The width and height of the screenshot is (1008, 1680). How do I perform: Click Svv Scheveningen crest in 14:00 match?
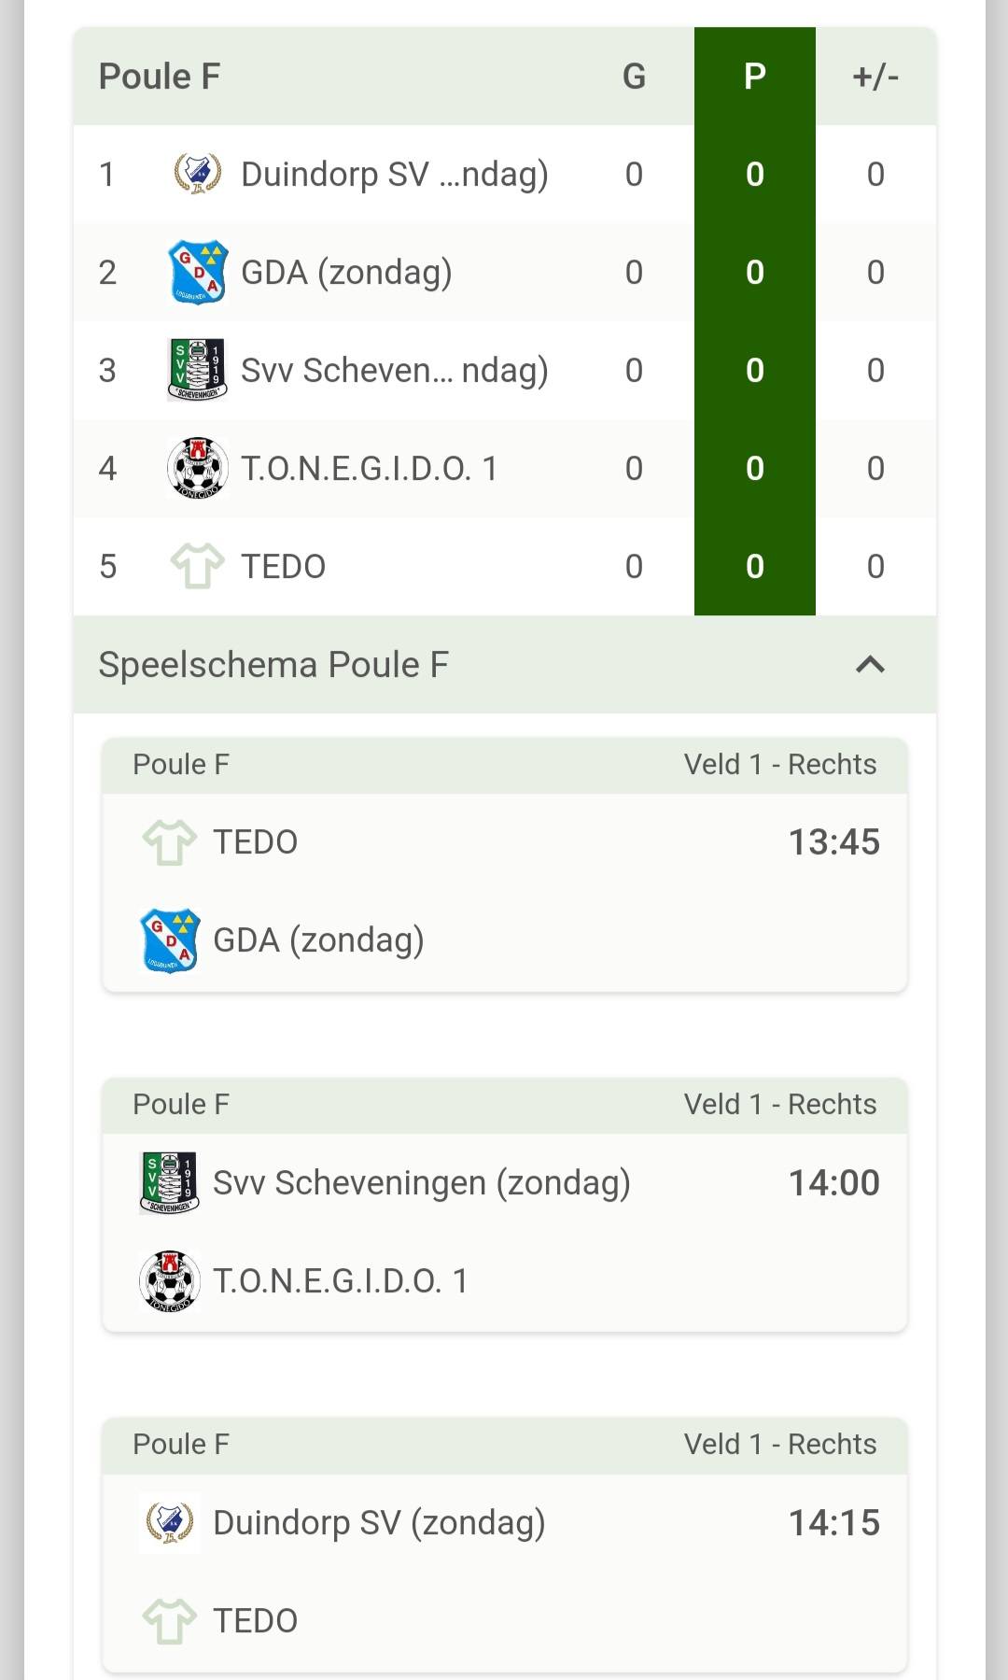coord(169,1182)
